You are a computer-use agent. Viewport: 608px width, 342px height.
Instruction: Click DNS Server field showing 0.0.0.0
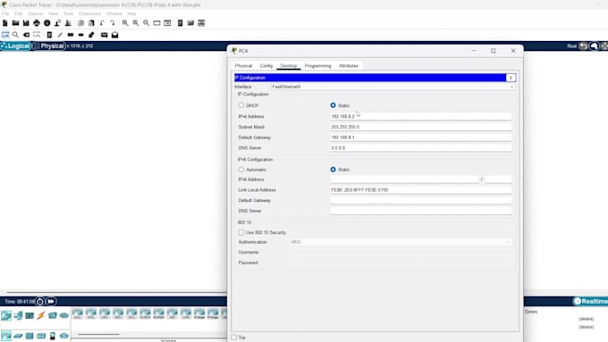pos(421,147)
